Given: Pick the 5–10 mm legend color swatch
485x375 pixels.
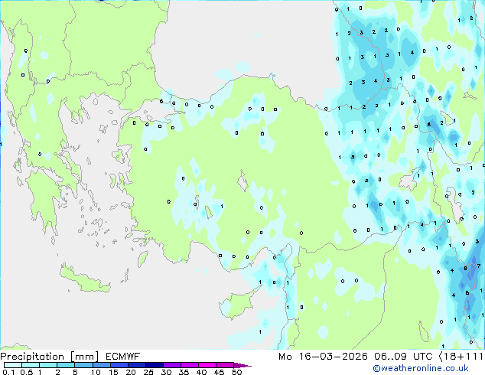Looking at the screenshot, I should [x=83, y=365].
